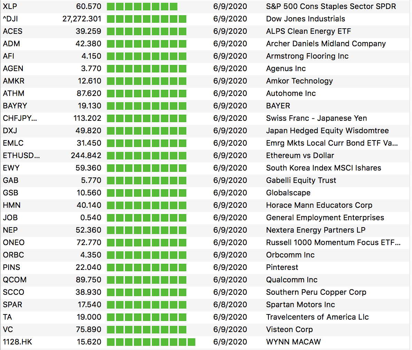Click Archer Daniels Midland Company name
Screen dimensions: 412x350
click(326, 43)
